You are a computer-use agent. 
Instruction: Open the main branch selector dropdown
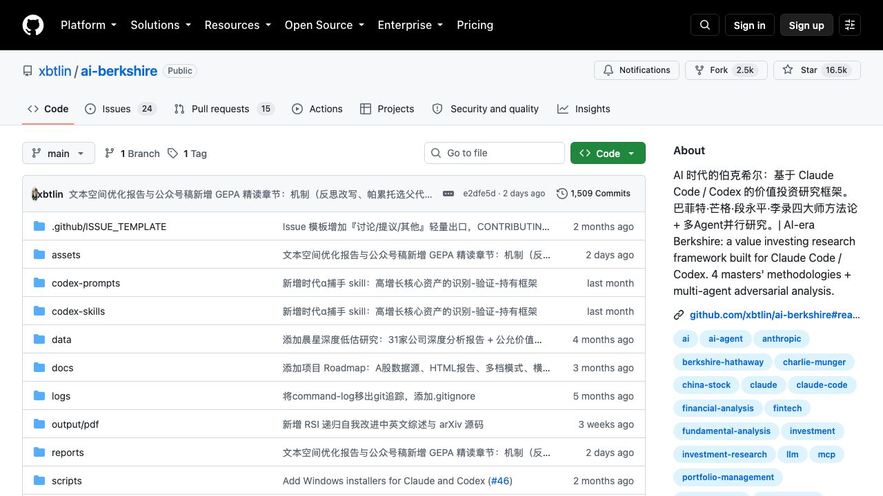58,153
